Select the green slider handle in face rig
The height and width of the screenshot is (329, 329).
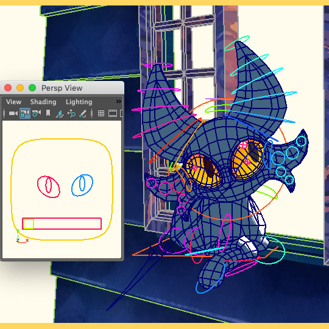point(28,224)
